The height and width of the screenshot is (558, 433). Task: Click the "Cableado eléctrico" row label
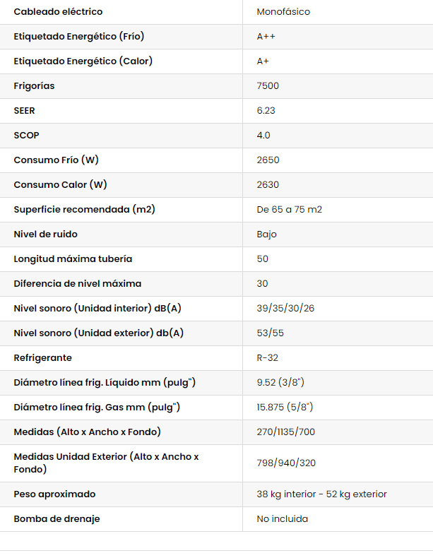pyautogui.click(x=58, y=12)
